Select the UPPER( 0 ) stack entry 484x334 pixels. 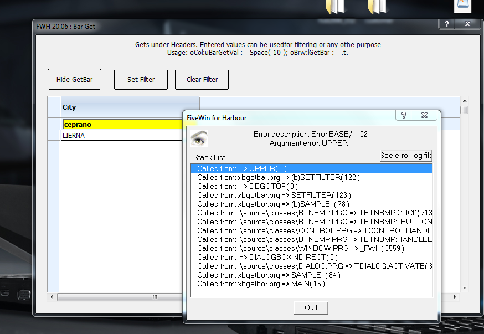(311, 168)
